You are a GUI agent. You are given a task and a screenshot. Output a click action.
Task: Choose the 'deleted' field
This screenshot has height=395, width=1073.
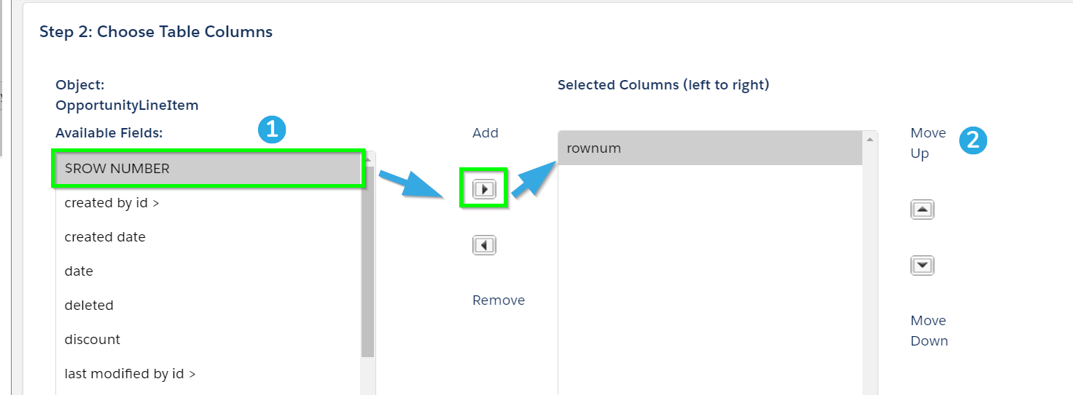208,306
